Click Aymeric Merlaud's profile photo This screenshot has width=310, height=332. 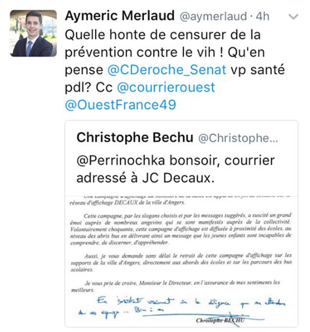coord(33,33)
